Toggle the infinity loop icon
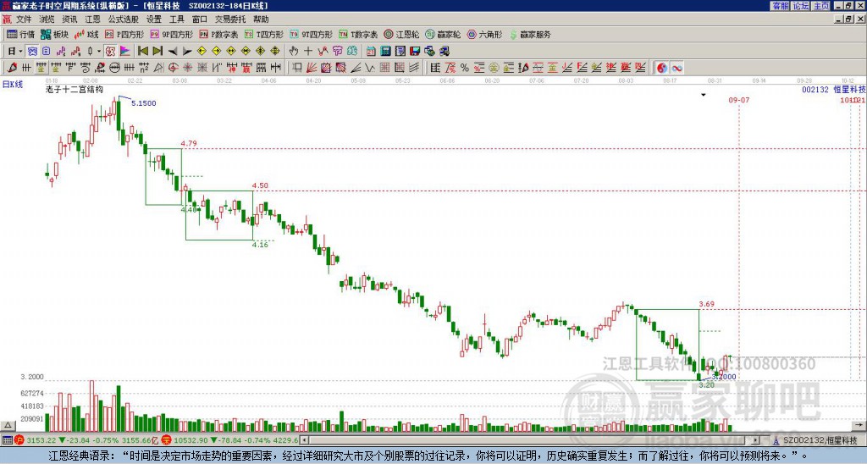 676,68
